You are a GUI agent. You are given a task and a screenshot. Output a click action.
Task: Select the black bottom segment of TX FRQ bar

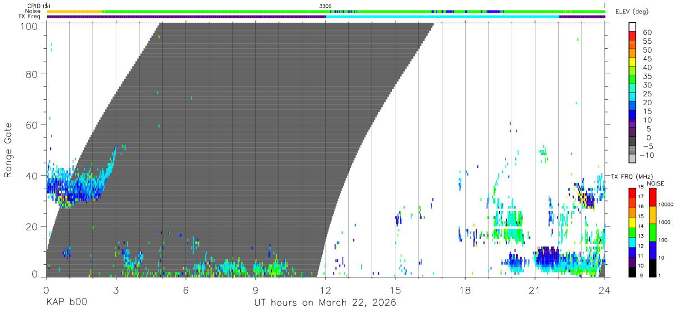coord(632,272)
